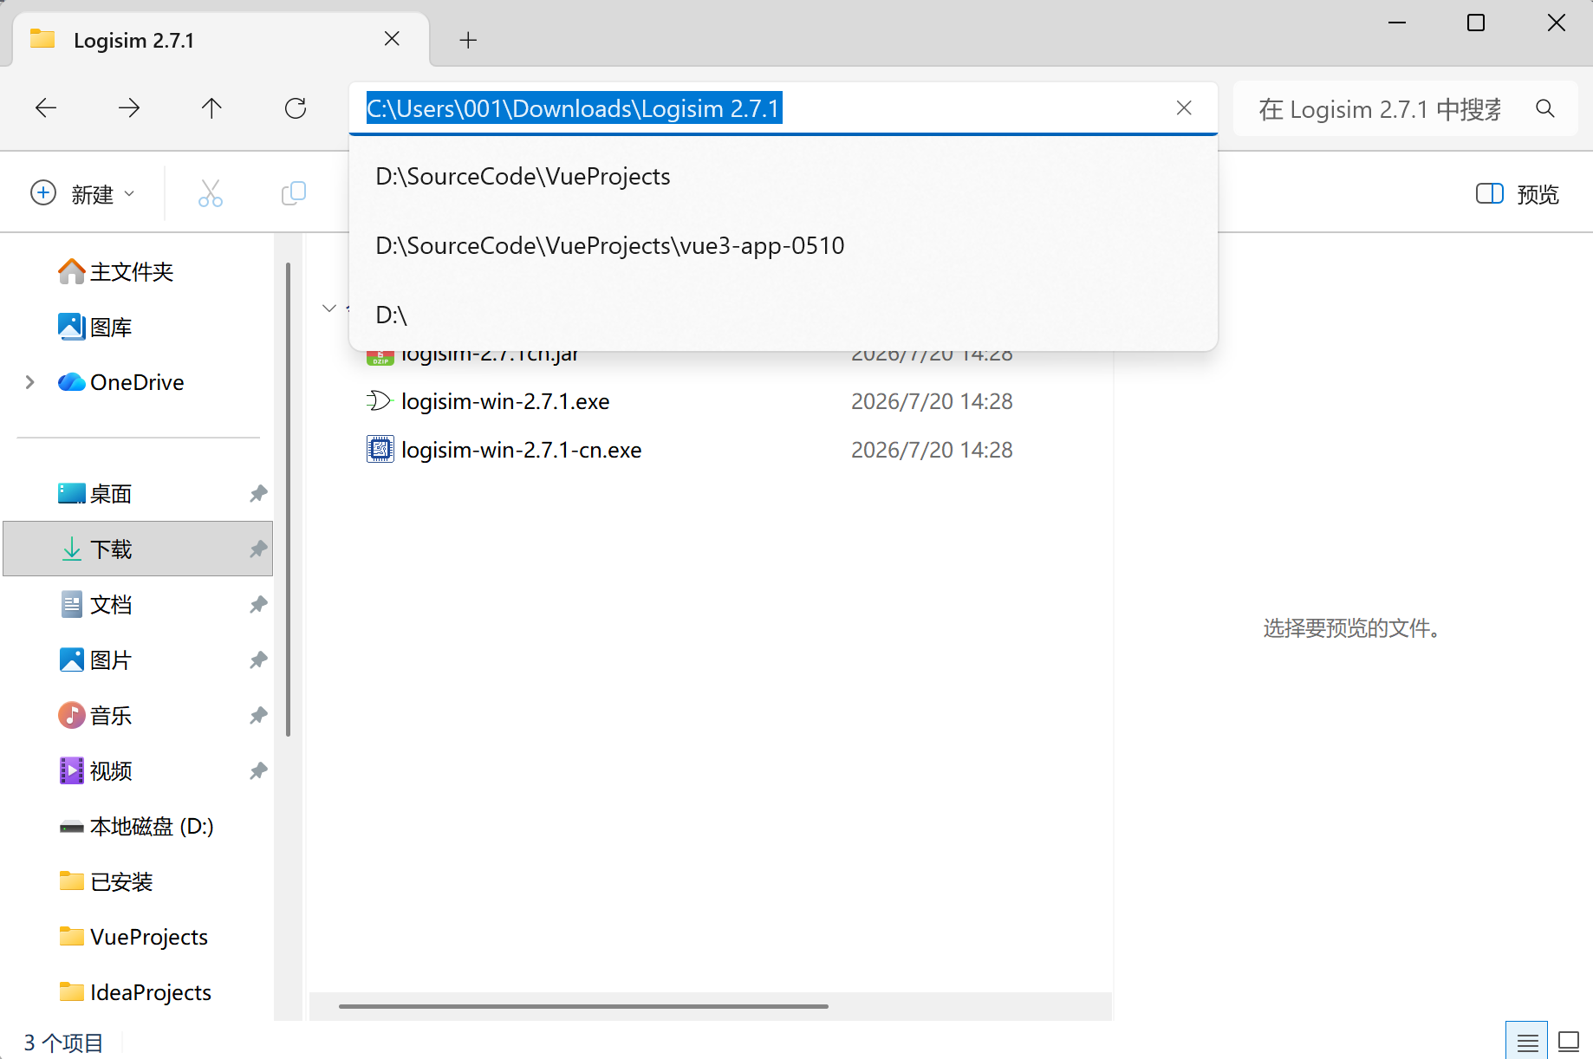Click the horizontal scrollbar thumb
This screenshot has height=1059, width=1593.
(583, 1006)
